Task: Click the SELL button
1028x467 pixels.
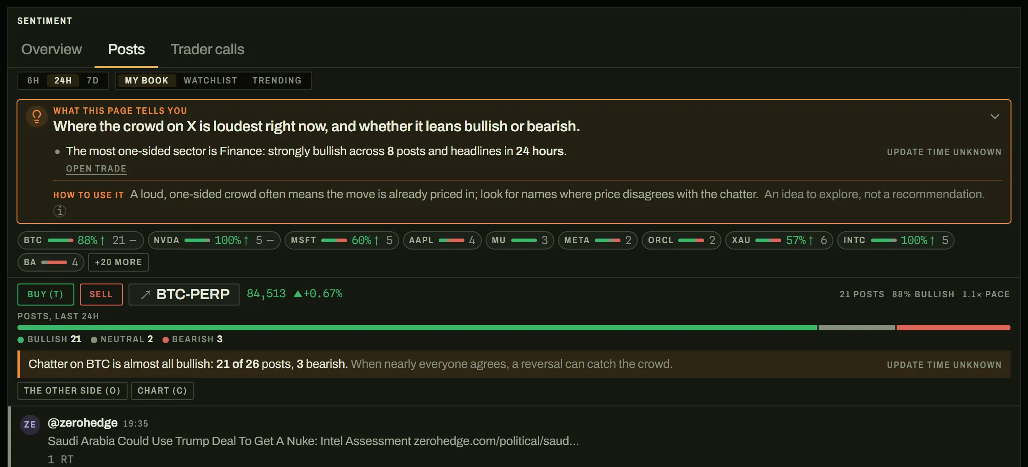Action: (101, 295)
